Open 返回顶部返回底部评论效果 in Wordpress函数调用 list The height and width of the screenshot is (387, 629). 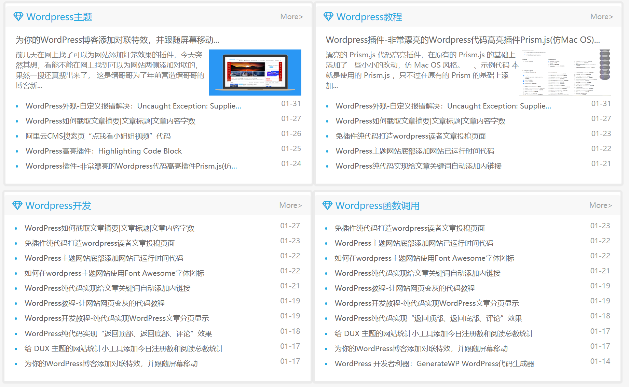click(428, 318)
